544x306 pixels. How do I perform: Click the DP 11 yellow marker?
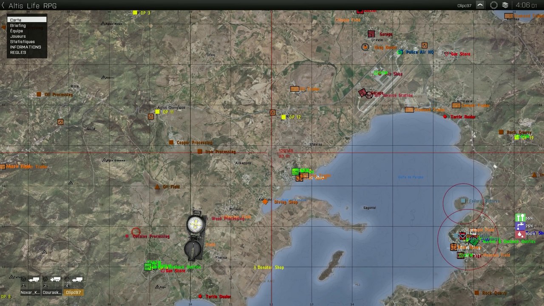click(x=158, y=112)
